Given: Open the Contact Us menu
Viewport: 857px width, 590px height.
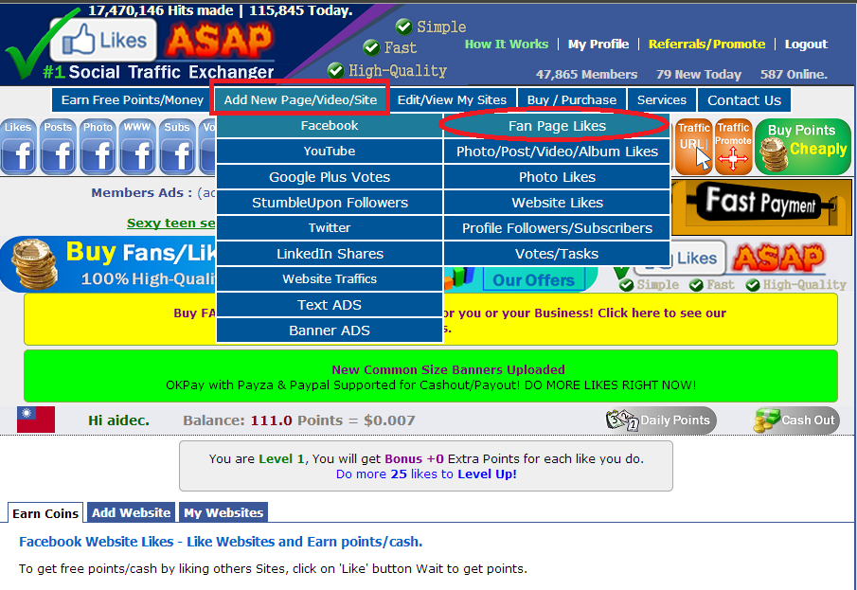Looking at the screenshot, I should pyautogui.click(x=744, y=100).
